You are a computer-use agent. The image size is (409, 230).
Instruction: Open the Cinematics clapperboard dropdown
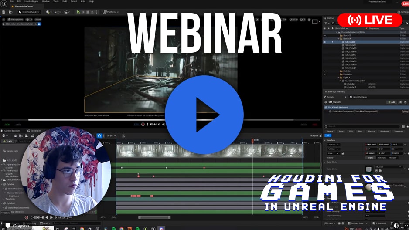[x=67, y=12]
